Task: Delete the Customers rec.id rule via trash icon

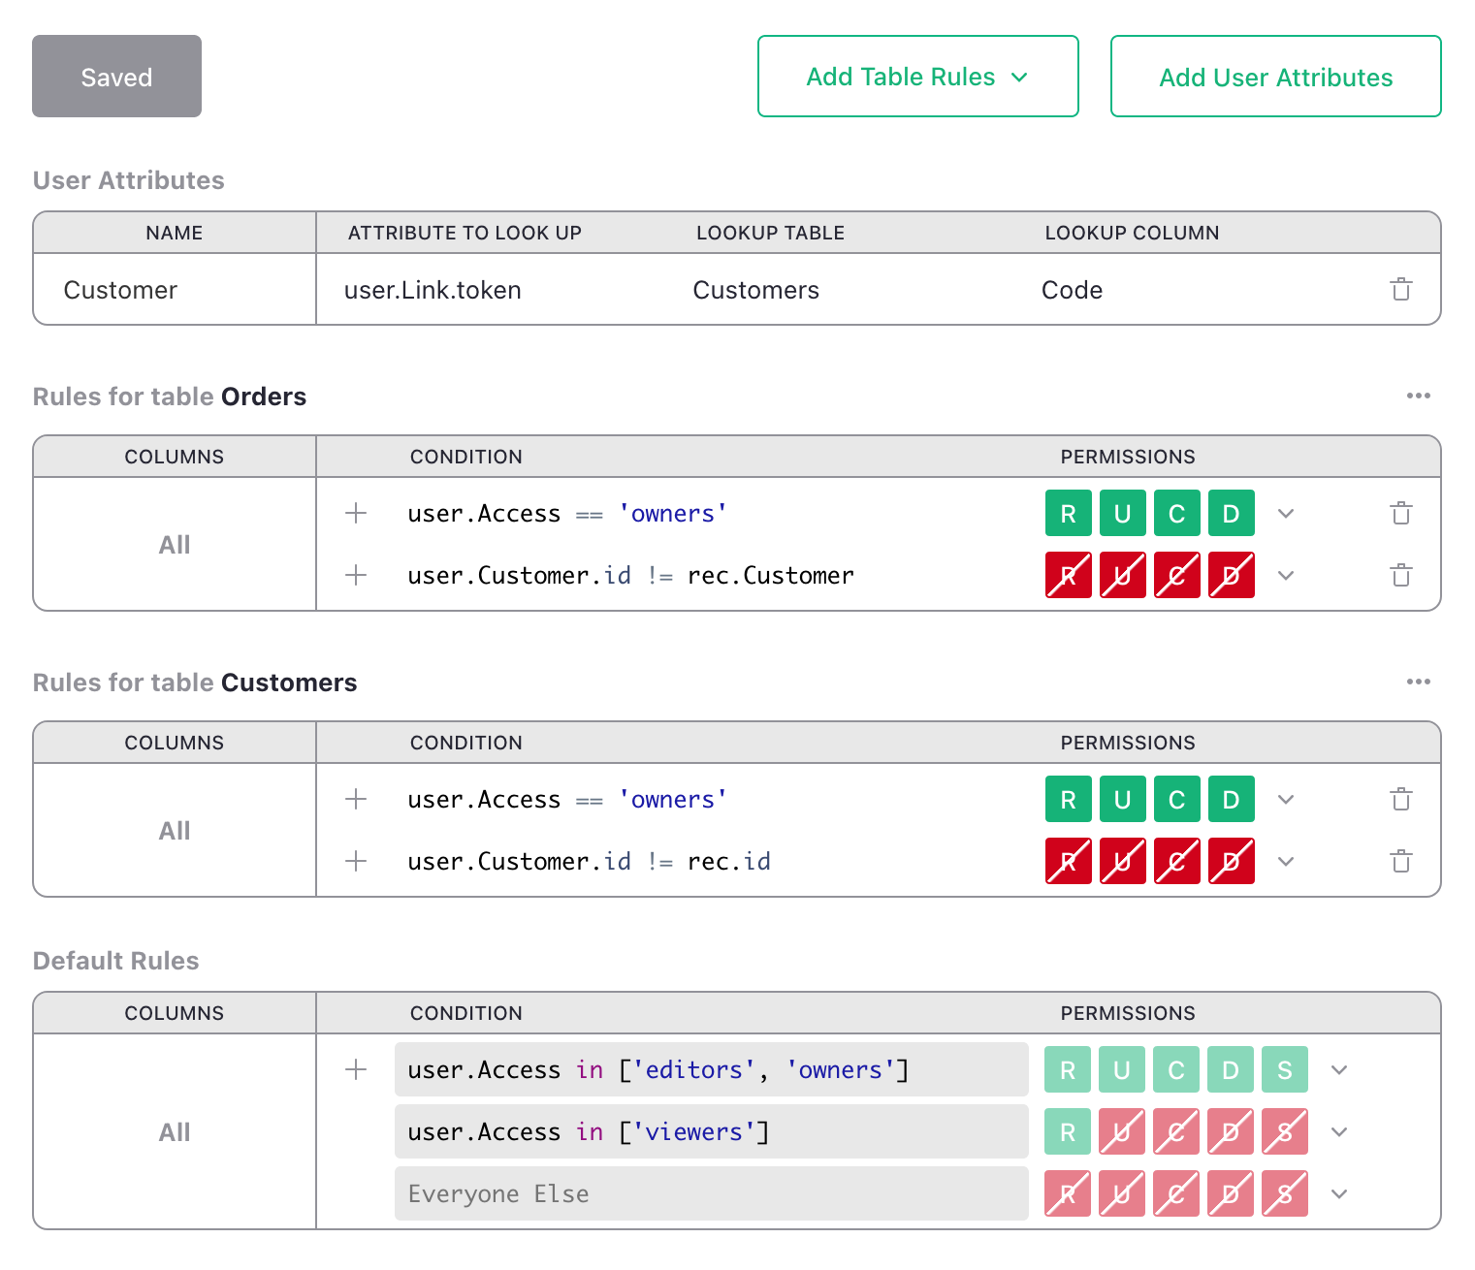Action: [1400, 862]
